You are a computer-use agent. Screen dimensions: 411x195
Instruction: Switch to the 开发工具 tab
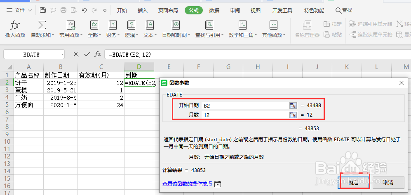coord(282,10)
